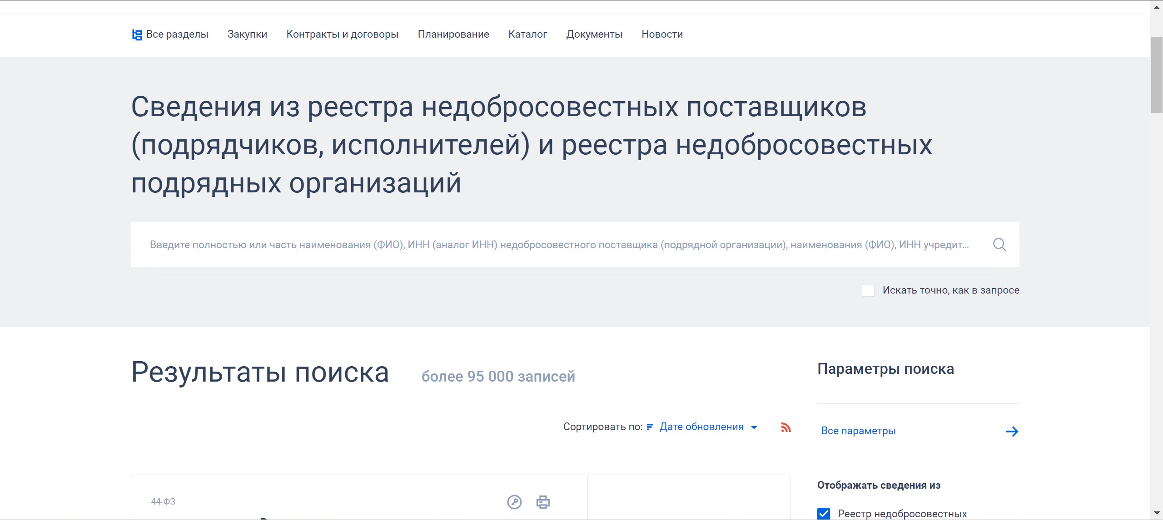Image resolution: width=1163 pixels, height=520 pixels.
Task: Toggle the sort direction icon
Action: tap(650, 427)
